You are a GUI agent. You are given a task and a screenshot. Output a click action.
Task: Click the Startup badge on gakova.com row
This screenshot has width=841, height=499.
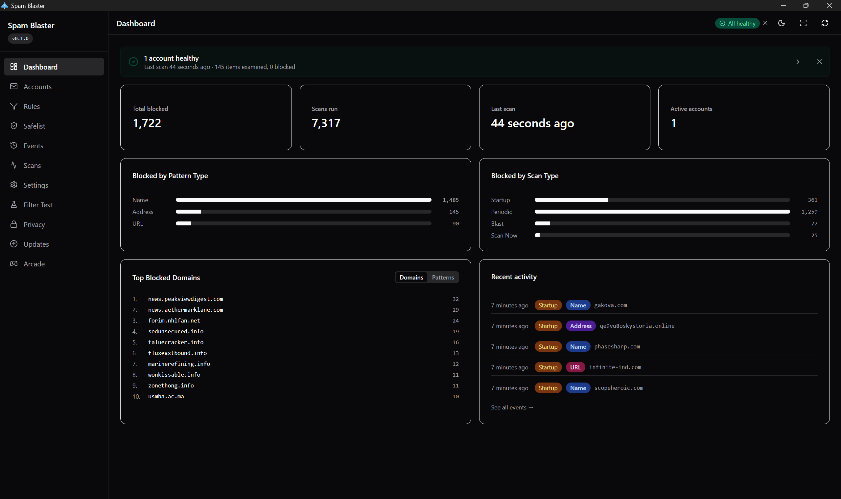548,305
